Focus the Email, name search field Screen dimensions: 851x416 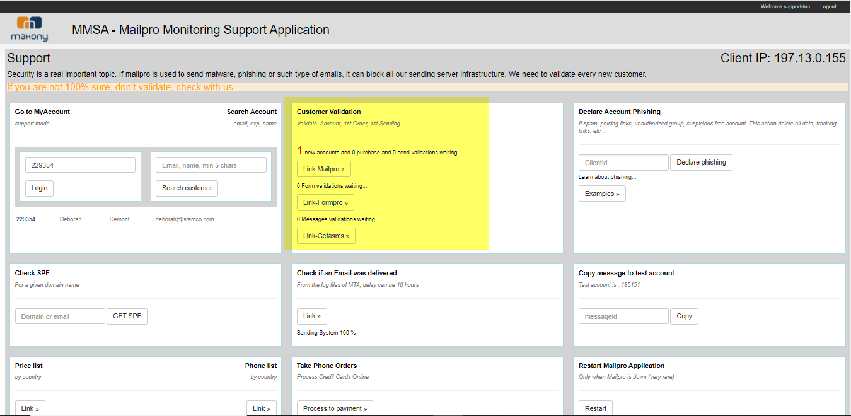(x=211, y=165)
